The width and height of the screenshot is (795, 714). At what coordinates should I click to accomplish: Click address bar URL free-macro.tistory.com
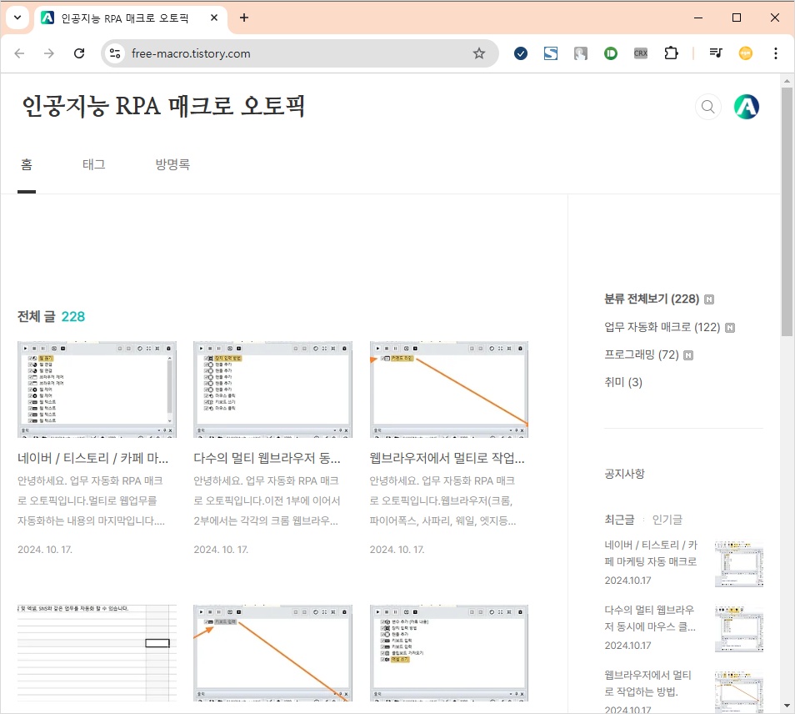[191, 53]
